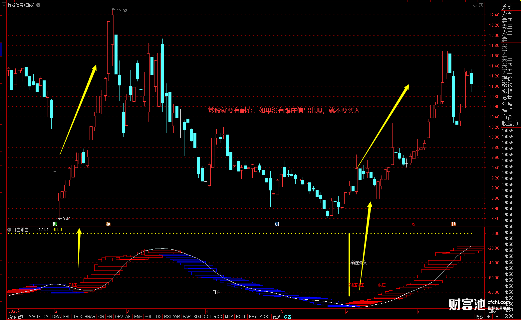Click the diamond icon at chart top-right
This screenshot has height=320, width=521.
(x=475, y=5)
